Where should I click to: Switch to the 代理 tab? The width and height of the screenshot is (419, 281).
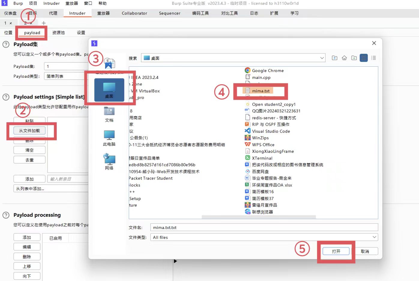tap(53, 13)
